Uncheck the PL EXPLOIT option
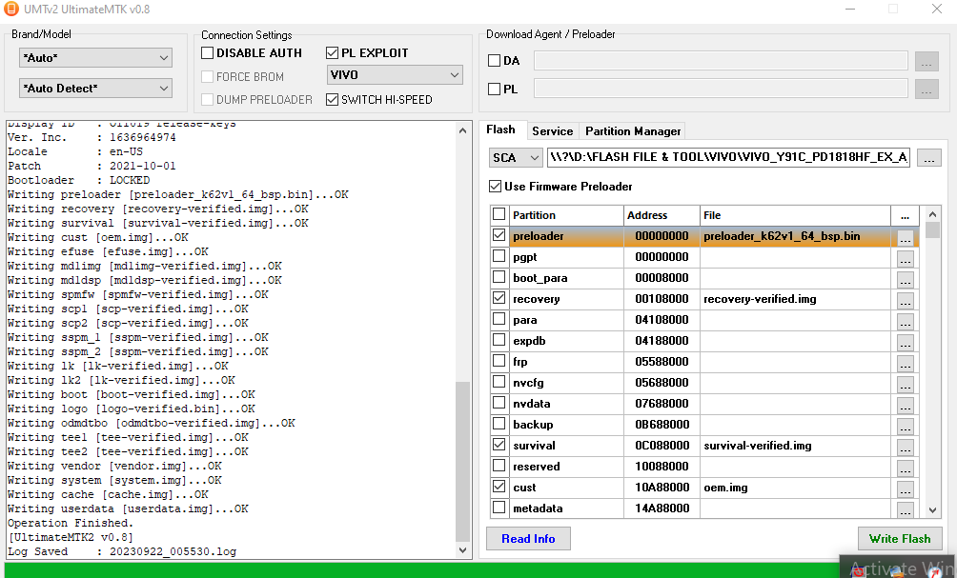The image size is (957, 578). point(333,53)
